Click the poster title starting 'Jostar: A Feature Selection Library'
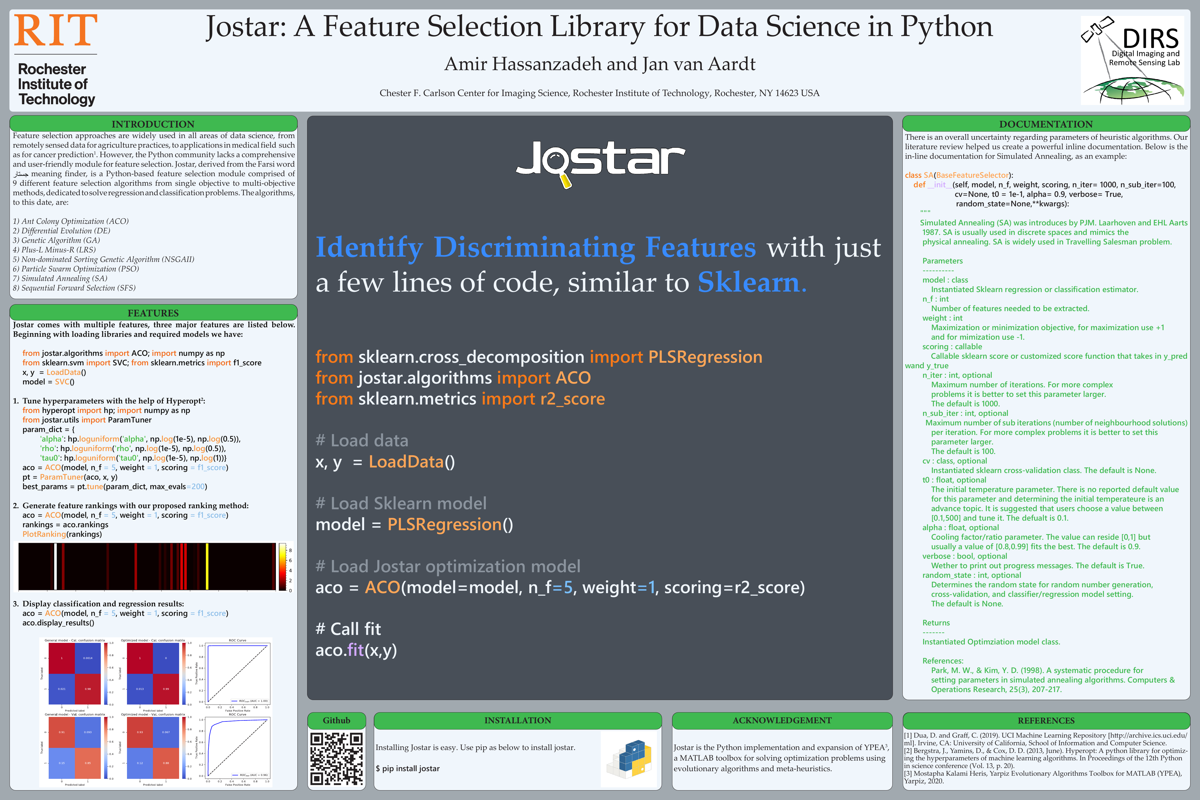1200x800 pixels. 599,26
